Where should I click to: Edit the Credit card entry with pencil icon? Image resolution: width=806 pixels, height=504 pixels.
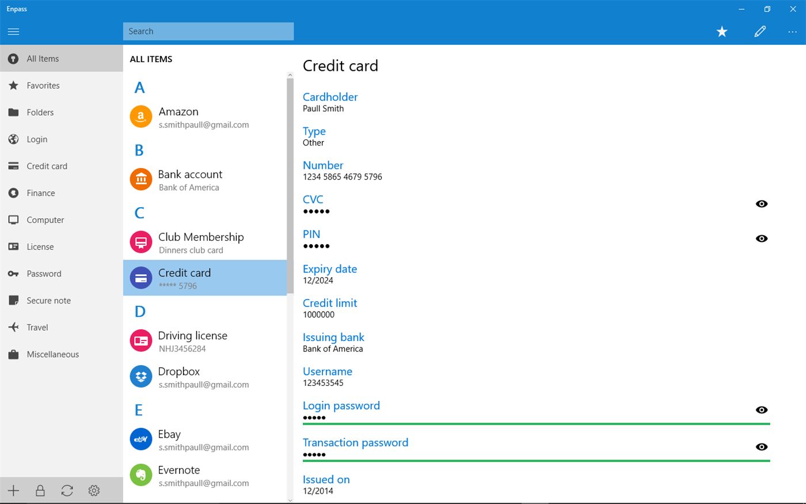coord(759,32)
